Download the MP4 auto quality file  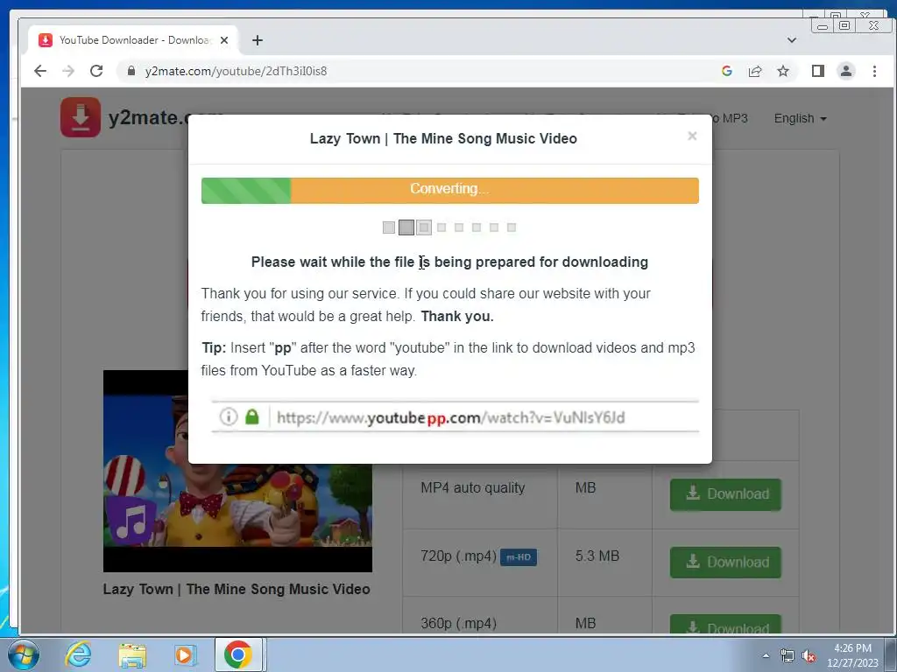coord(725,494)
